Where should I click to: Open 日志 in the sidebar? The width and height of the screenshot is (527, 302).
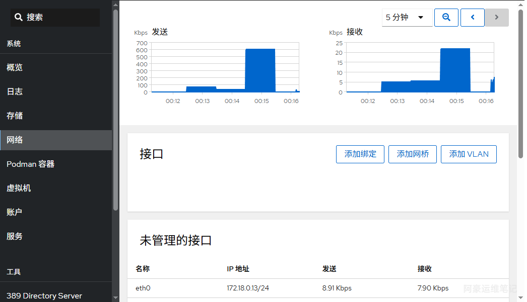(x=56, y=91)
